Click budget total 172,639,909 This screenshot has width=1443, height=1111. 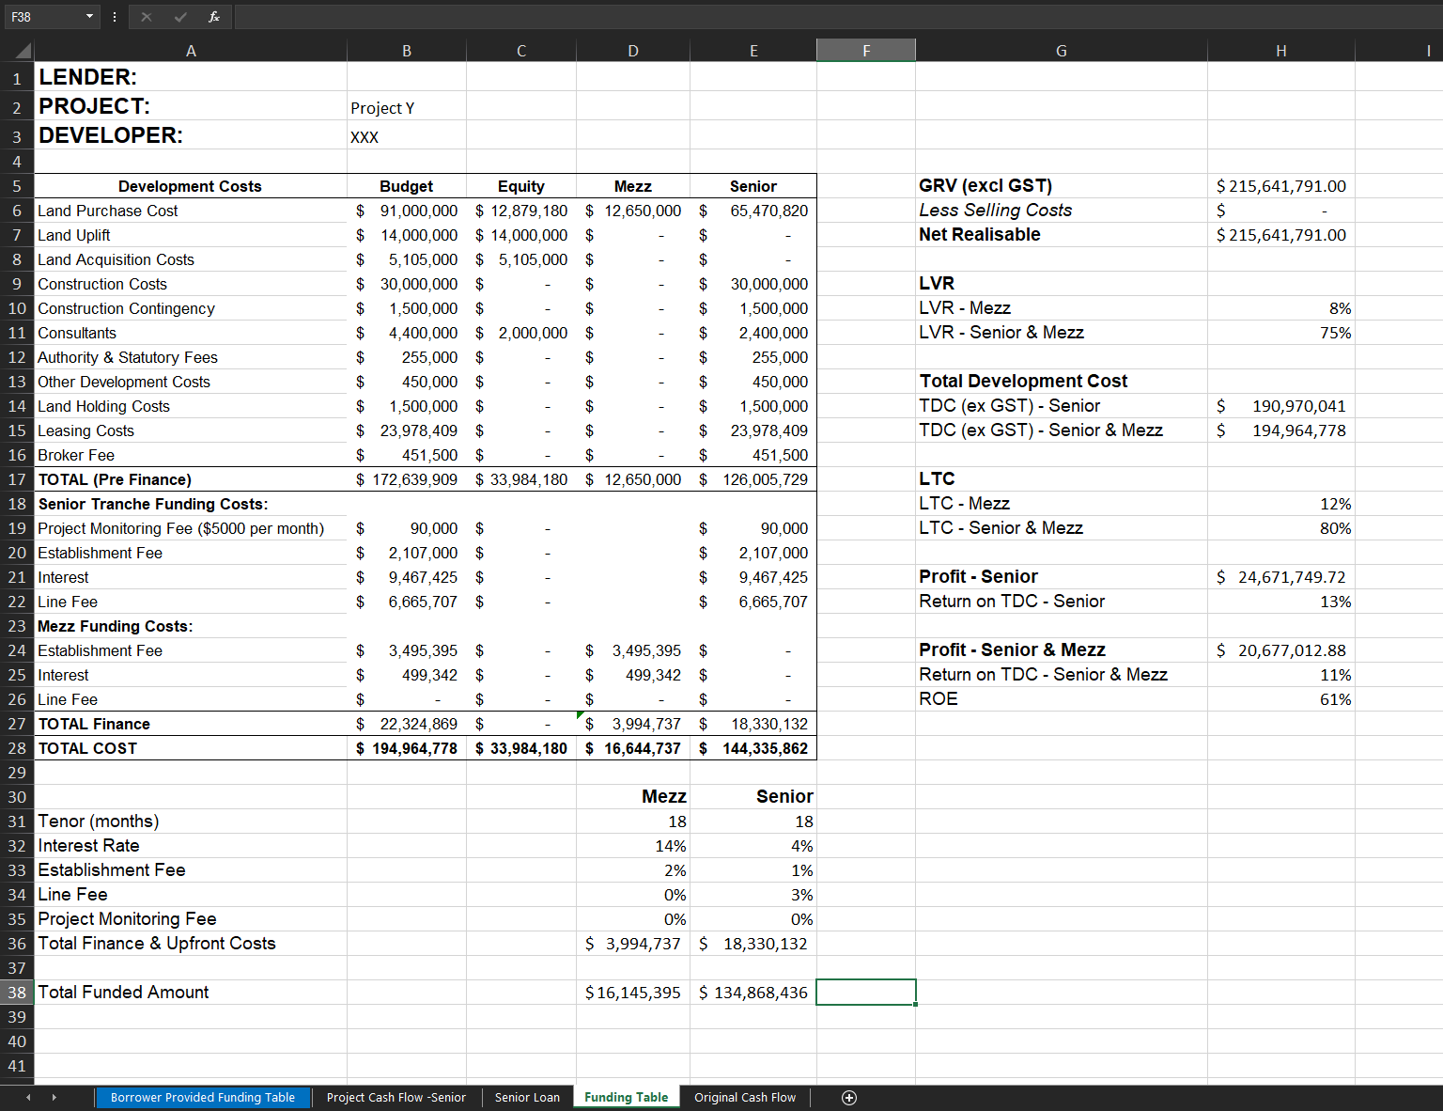coord(407,479)
